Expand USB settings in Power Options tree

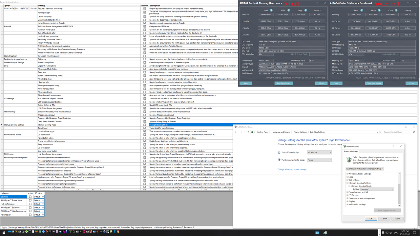coord(347,180)
